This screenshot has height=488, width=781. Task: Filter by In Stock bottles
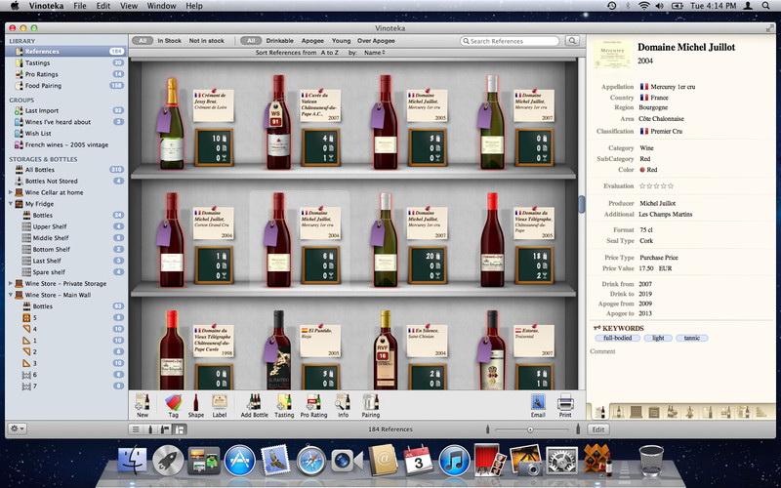[x=169, y=41]
